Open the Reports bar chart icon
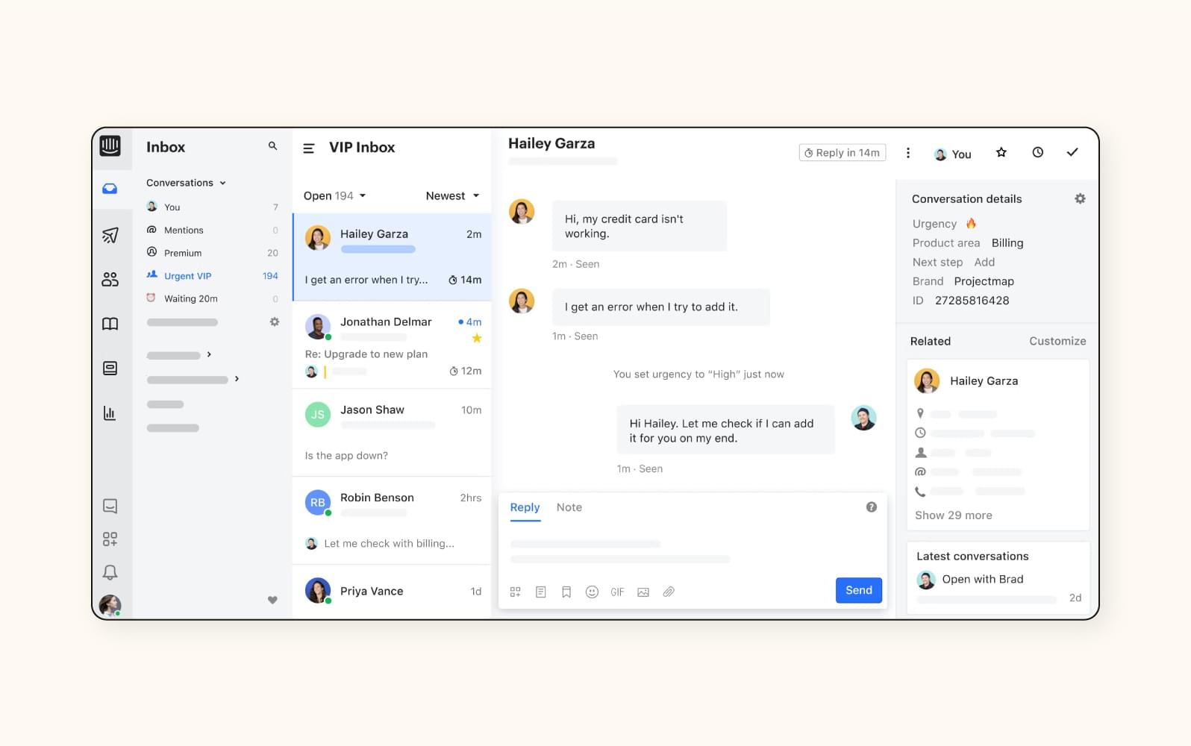The image size is (1191, 746). pos(110,413)
